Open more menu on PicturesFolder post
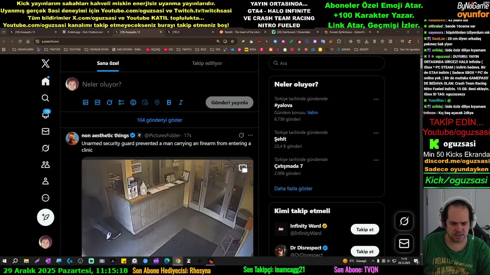 250,135
